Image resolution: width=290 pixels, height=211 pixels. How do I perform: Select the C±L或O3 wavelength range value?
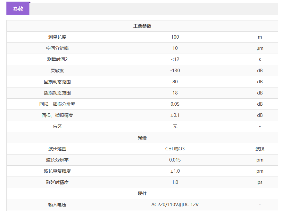(175, 149)
